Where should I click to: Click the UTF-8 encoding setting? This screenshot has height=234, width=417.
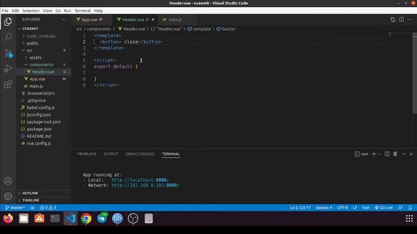coord(343,207)
